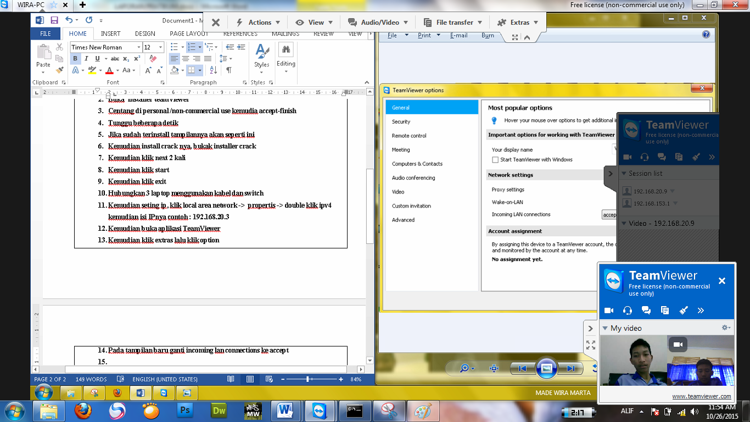The width and height of the screenshot is (750, 422).
Task: Click whiteboard pen icon in front TeamViewer panel
Action: point(684,310)
